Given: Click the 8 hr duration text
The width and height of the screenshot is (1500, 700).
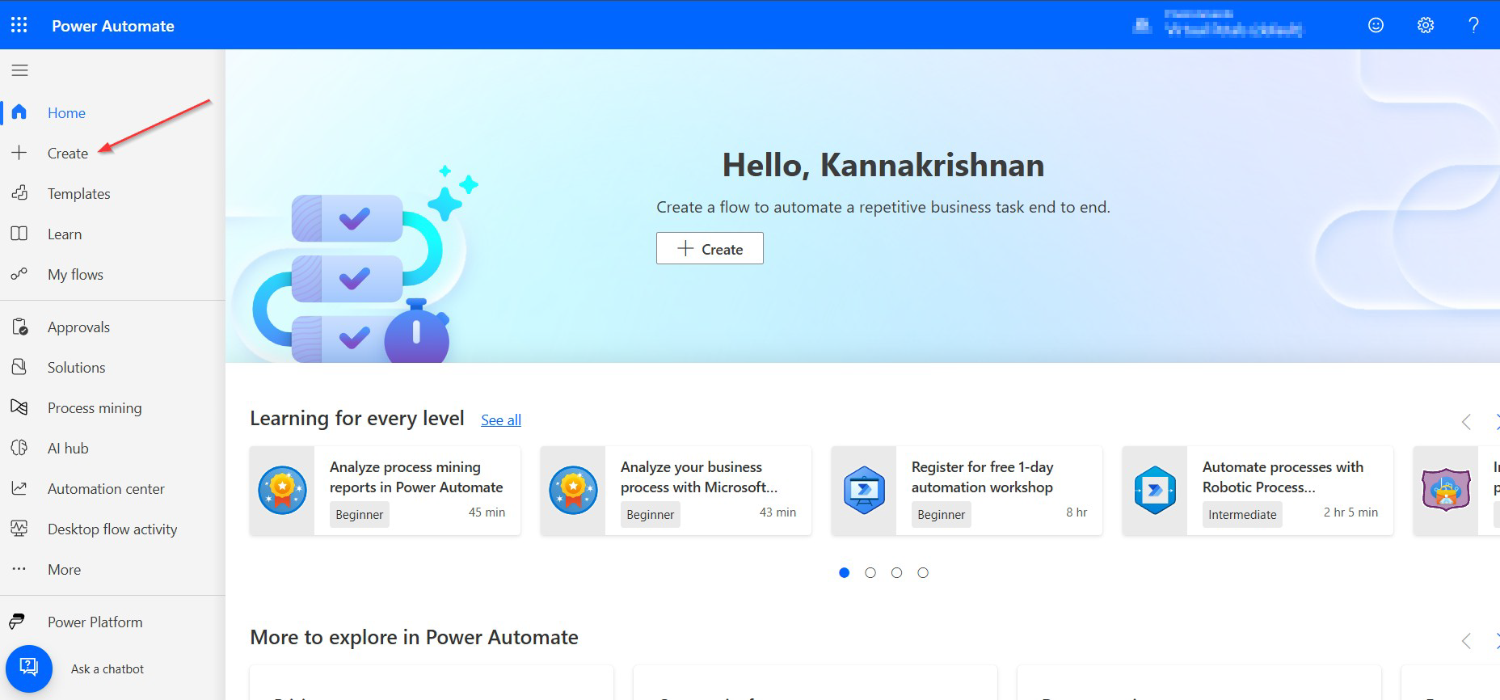Looking at the screenshot, I should coord(1077,512).
